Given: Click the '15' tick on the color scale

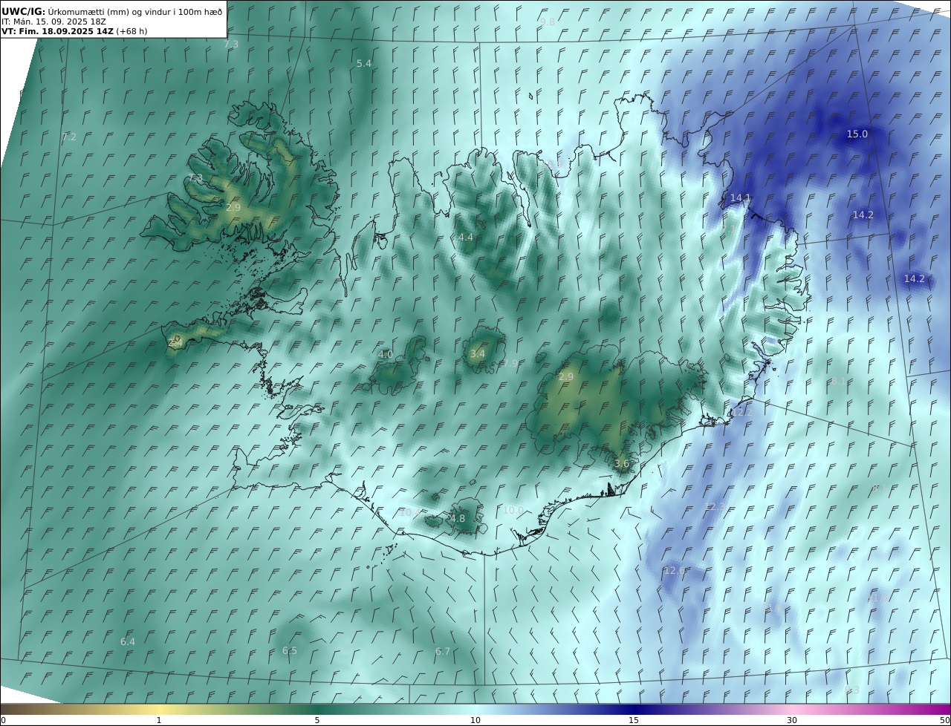Looking at the screenshot, I should tap(634, 720).
